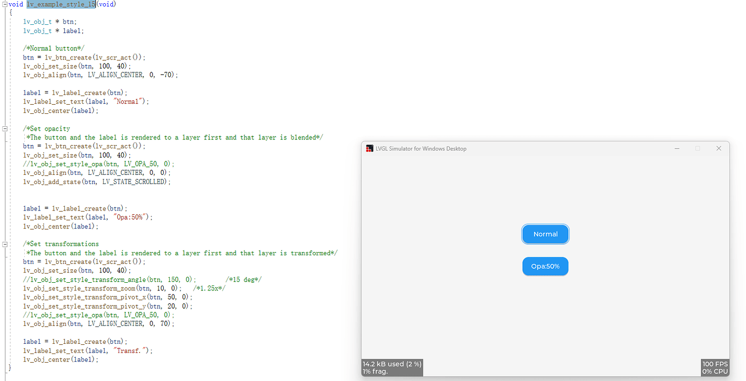
Task: Click the commented transform_angle 15 deg line
Action: [108, 279]
